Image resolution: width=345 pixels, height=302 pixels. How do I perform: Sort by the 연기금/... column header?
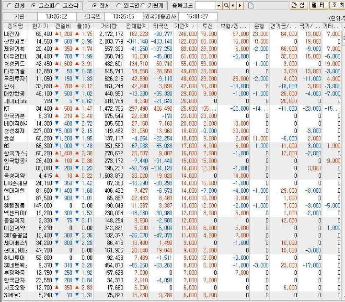283,26
